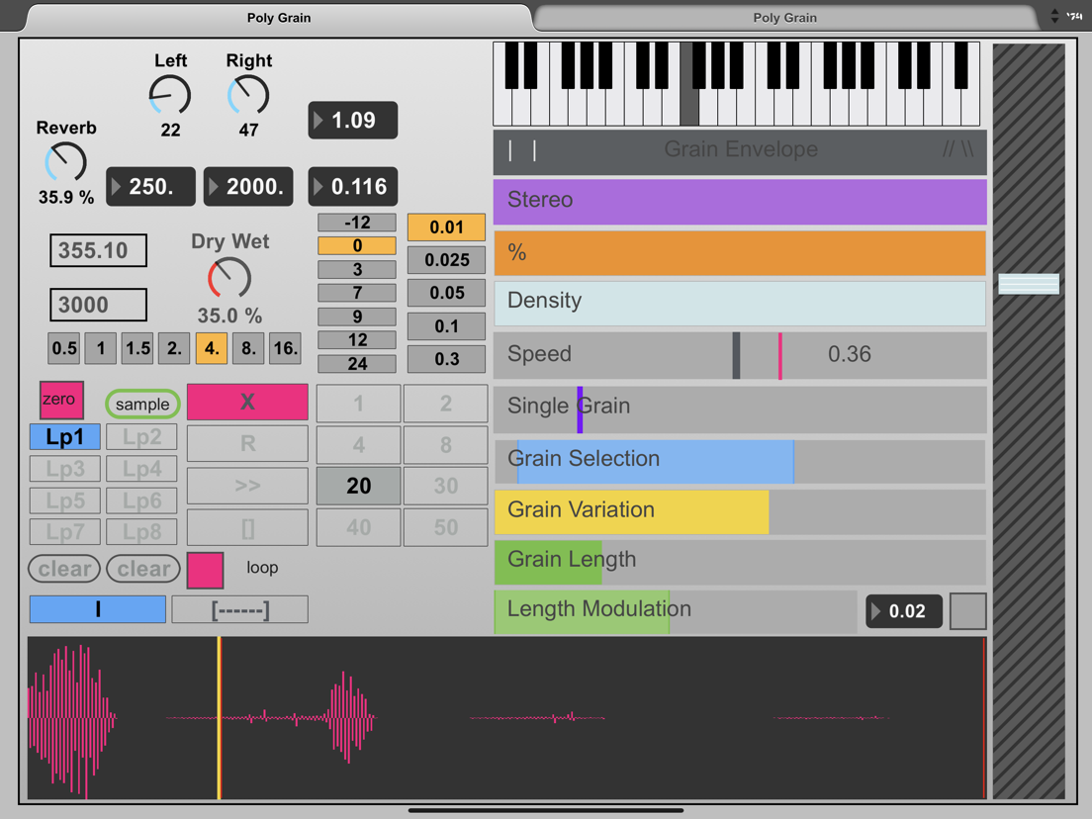
Task: Select the 0.025 value button
Action: tap(446, 260)
